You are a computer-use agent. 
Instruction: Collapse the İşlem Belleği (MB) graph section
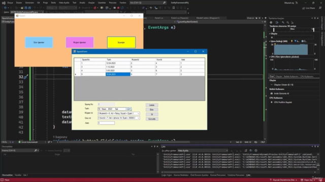tap(270, 41)
